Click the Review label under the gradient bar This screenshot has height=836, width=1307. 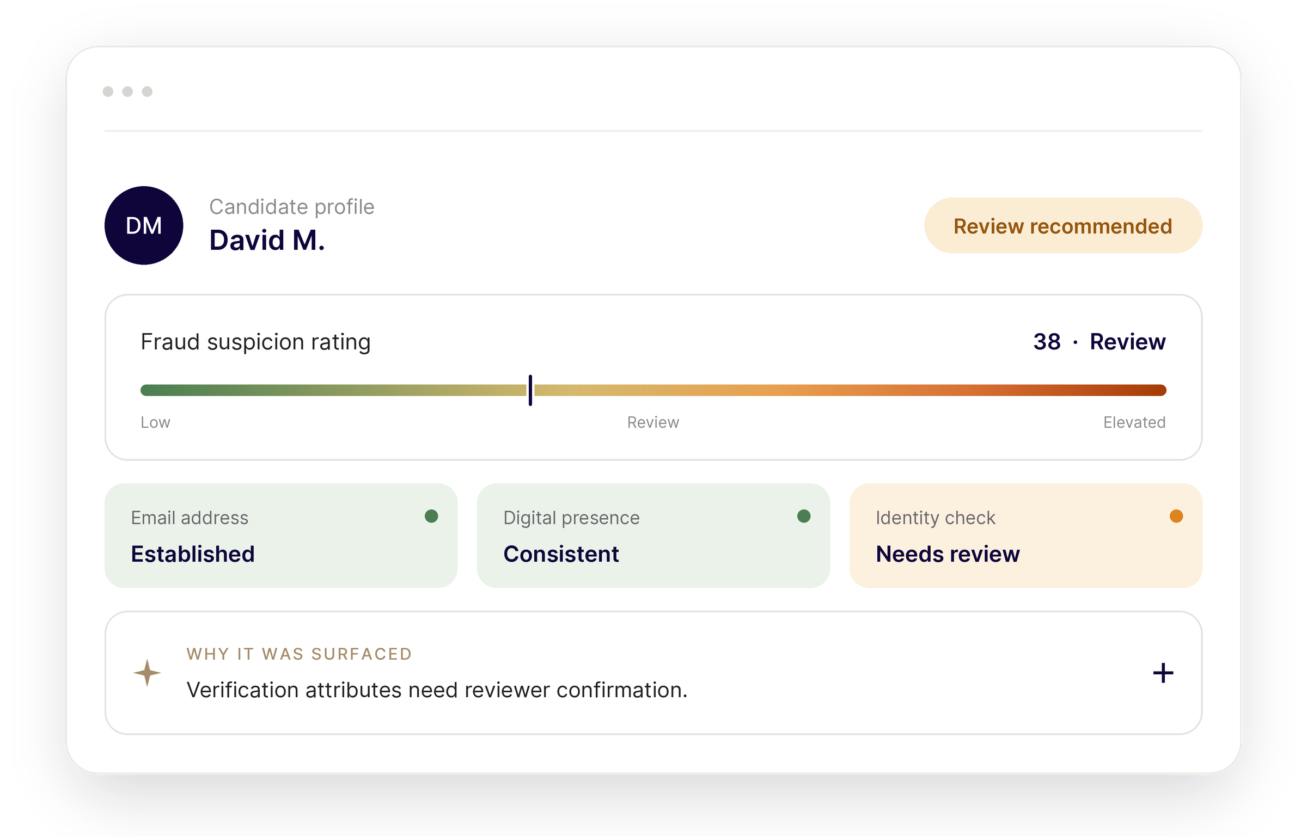(653, 422)
